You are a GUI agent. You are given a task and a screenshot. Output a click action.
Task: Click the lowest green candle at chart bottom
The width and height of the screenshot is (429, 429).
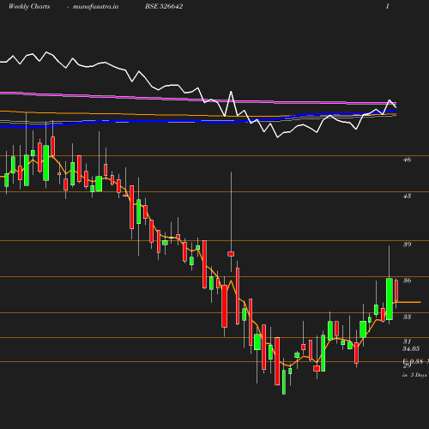(x=284, y=382)
